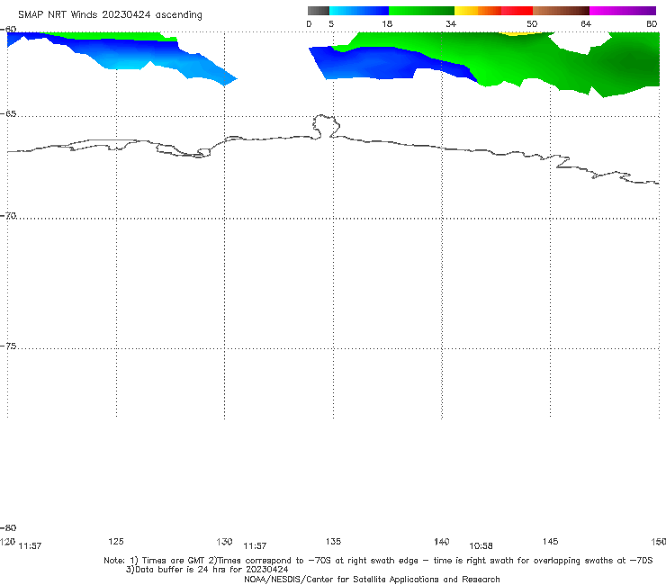Click the blue wind swath near longitude 125

[x=123, y=53]
